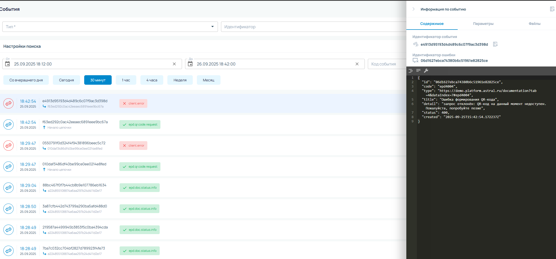The width and height of the screenshot is (556, 259).
Task: Click epd.qr.code.request tag at 18:42:54
Action: point(140,124)
